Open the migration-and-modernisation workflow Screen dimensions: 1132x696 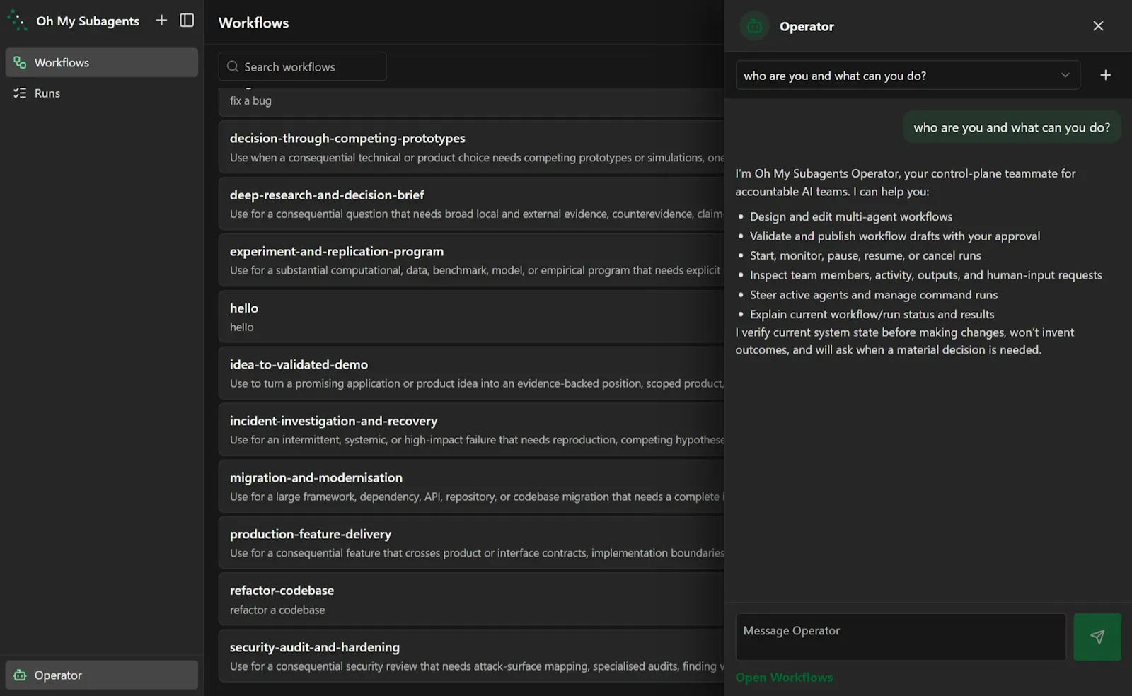pyautogui.click(x=471, y=487)
